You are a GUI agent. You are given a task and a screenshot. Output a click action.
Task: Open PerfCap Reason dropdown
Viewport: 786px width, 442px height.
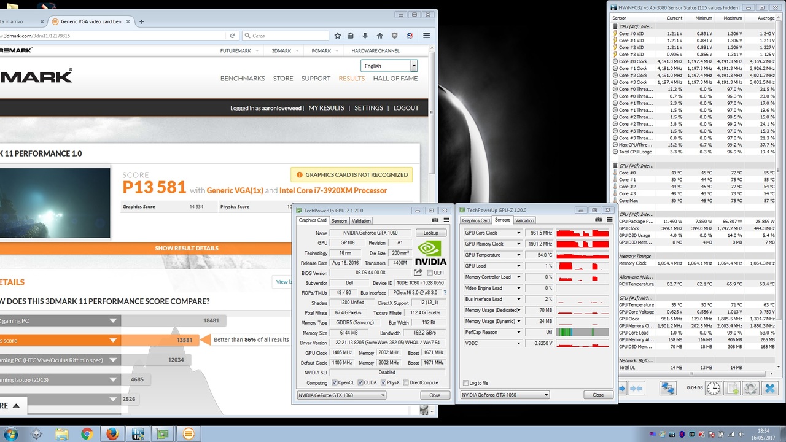(x=518, y=332)
